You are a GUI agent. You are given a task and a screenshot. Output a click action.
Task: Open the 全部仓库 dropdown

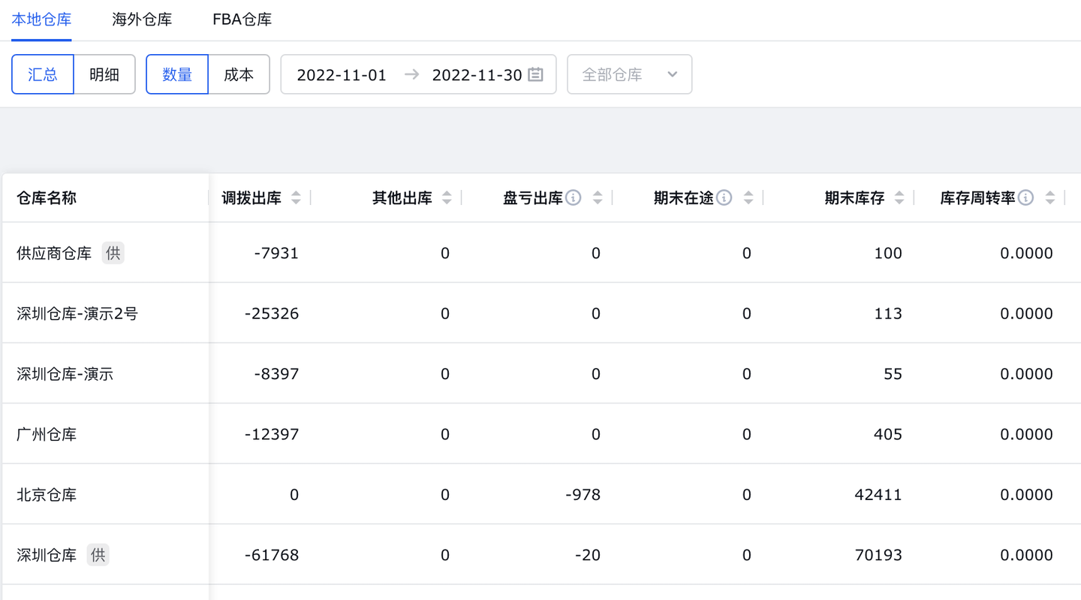pyautogui.click(x=629, y=74)
